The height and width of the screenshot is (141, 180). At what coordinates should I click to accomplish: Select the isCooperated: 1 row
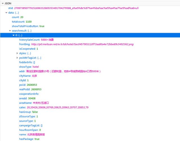[90, 49]
